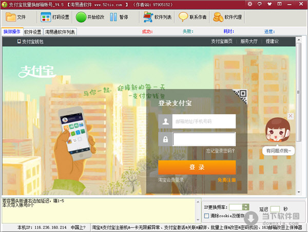This screenshot has width=308, height=232.
Task: Switch to 淘易通软件列表 tab
Action: point(60,32)
